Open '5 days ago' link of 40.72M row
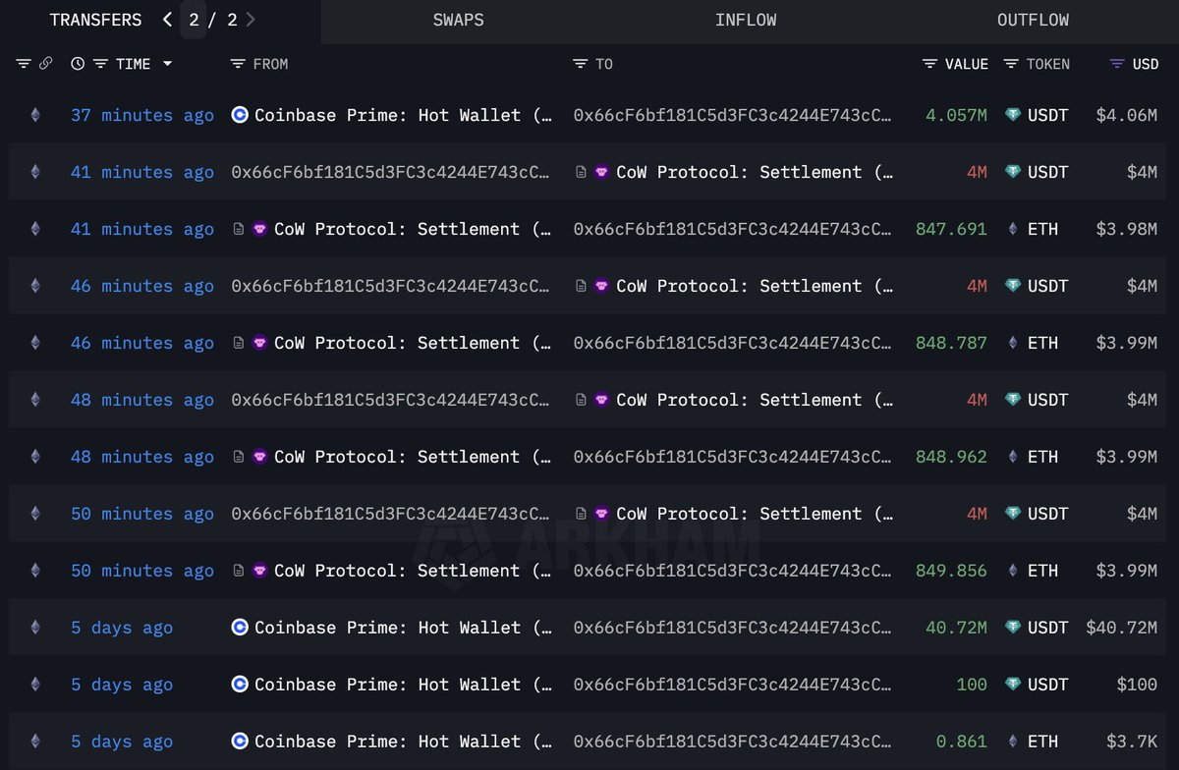The width and height of the screenshot is (1179, 770). pos(122,628)
